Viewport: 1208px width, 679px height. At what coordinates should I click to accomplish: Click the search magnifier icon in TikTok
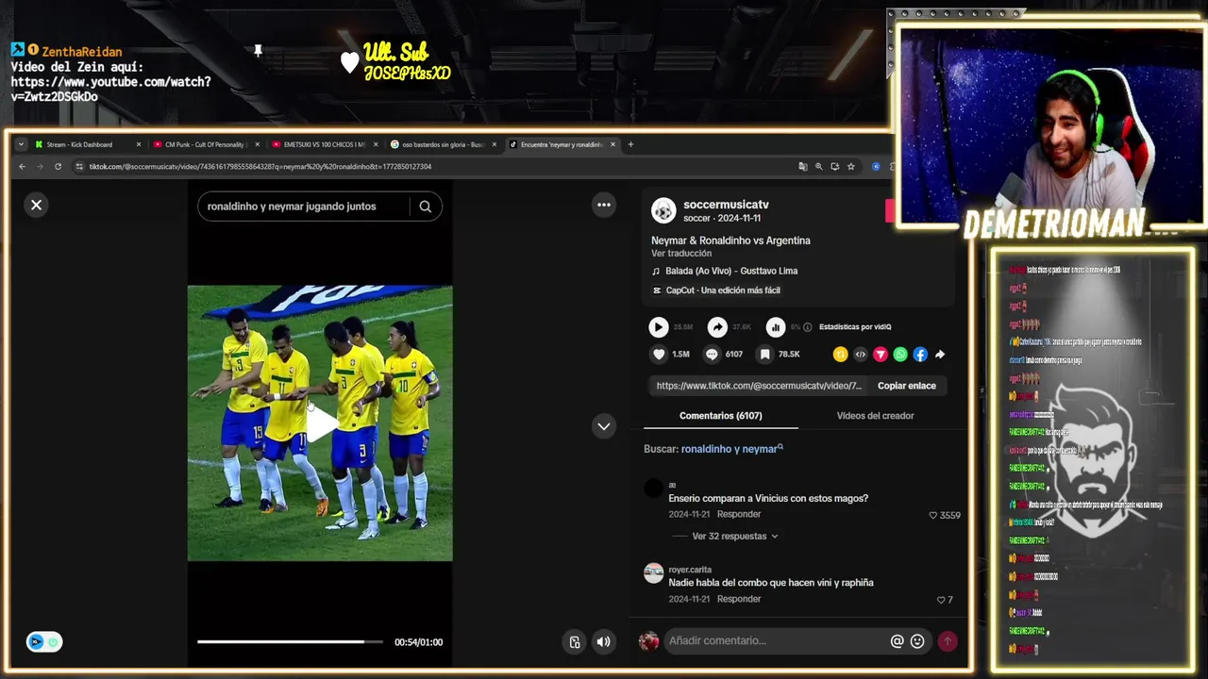pyautogui.click(x=426, y=207)
